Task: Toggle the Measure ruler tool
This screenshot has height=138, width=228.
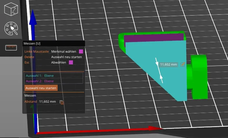Action: point(11,48)
